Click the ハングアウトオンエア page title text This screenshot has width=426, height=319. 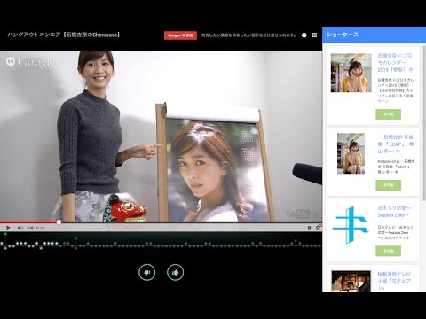click(64, 35)
